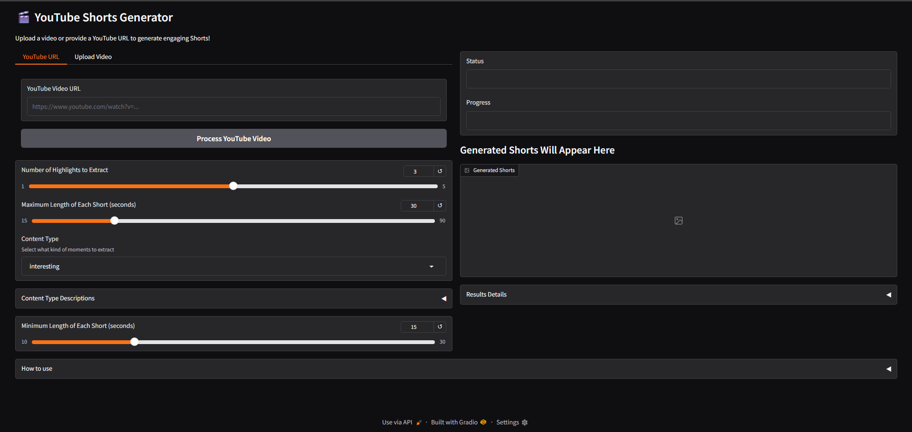Click the Process YouTube Video button

[x=233, y=138]
